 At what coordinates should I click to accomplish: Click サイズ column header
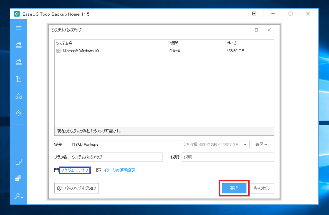pos(232,43)
